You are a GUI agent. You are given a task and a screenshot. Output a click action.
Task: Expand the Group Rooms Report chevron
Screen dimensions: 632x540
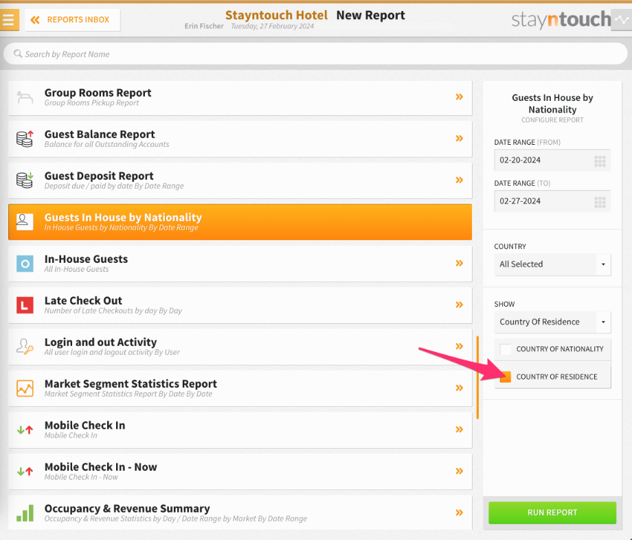460,97
